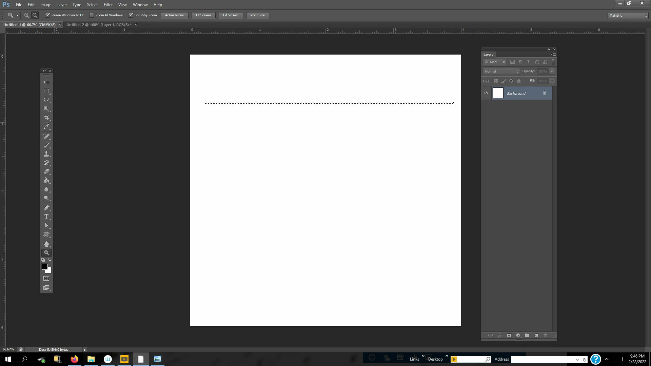
Task: Select the Hand tool
Action: coord(46,244)
